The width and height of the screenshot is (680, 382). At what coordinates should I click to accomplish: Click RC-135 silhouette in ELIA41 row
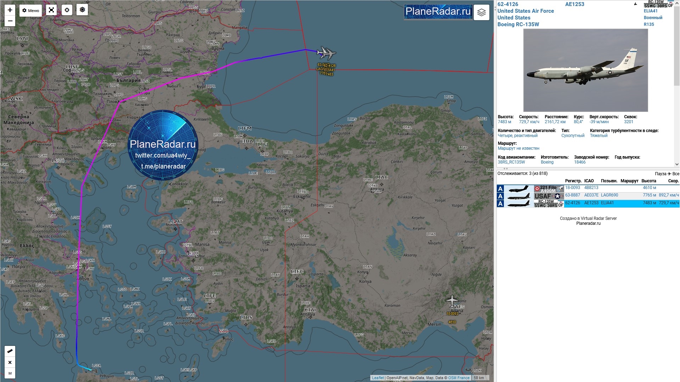click(519, 204)
